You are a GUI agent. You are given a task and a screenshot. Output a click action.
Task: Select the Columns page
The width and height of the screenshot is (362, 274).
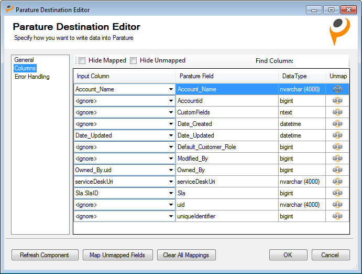[x=25, y=68]
